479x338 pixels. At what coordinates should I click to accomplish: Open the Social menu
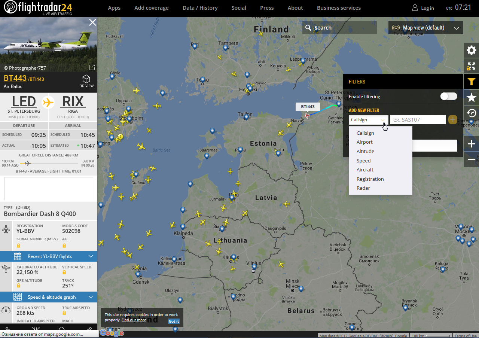pyautogui.click(x=239, y=8)
